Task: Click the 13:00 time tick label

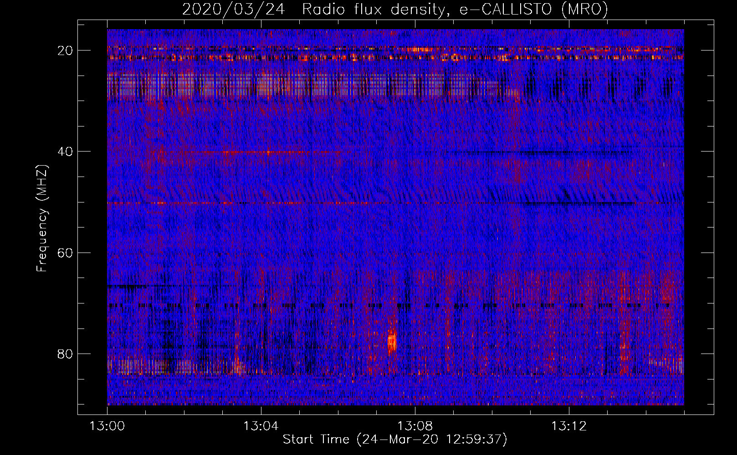Action: 107,426
